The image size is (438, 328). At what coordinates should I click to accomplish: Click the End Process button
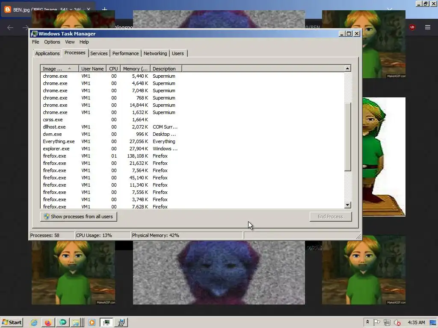click(330, 217)
